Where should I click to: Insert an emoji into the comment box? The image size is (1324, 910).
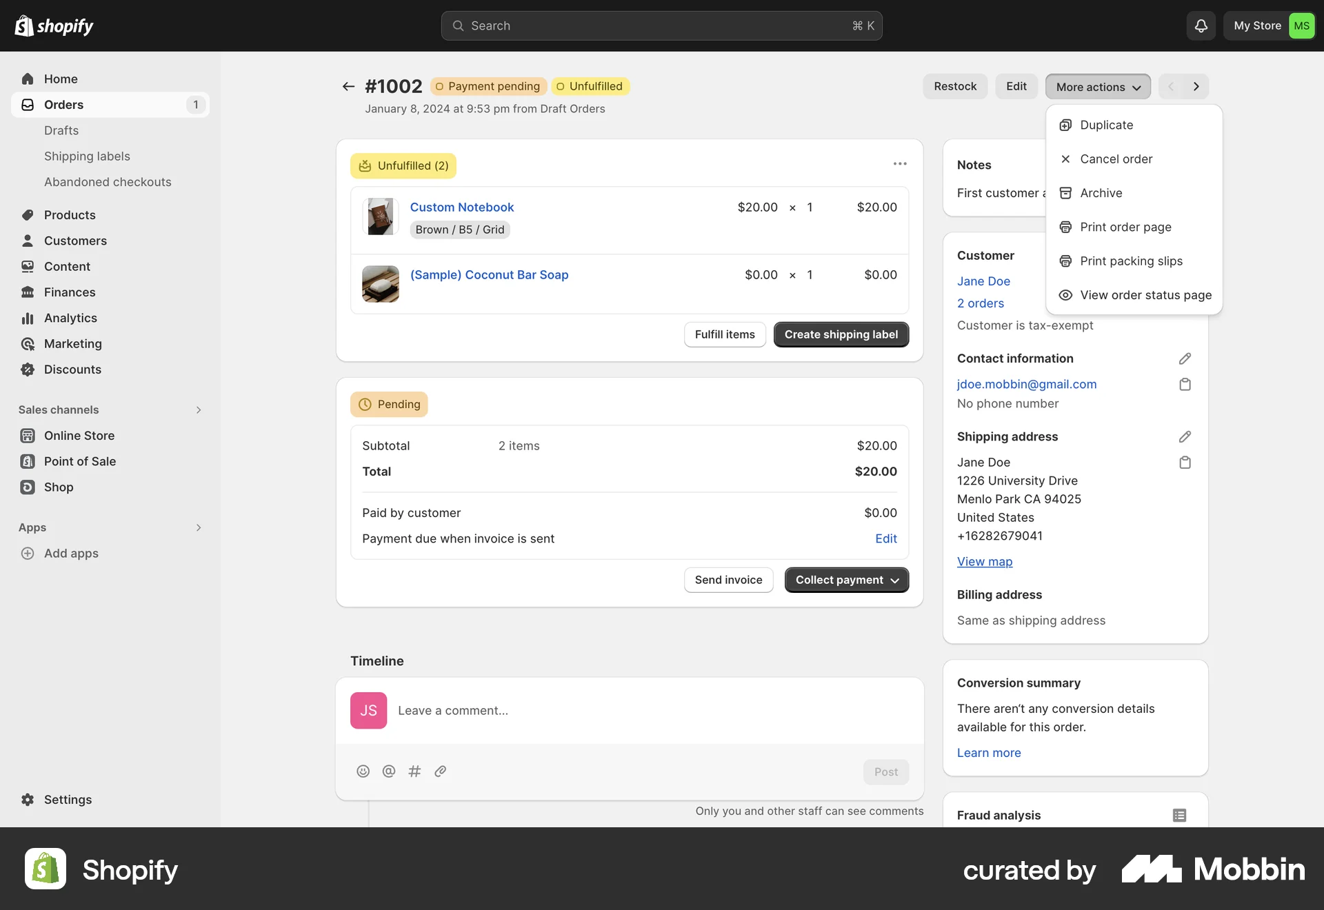(363, 771)
